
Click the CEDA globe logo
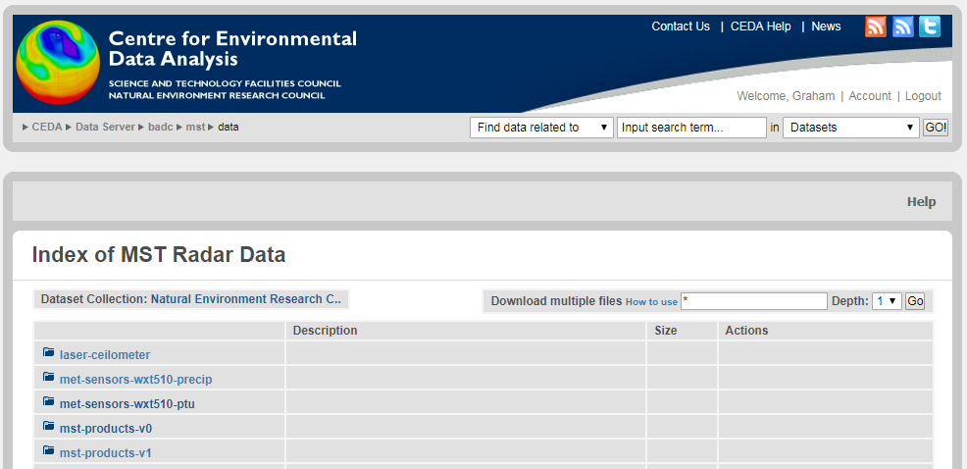pos(57,63)
